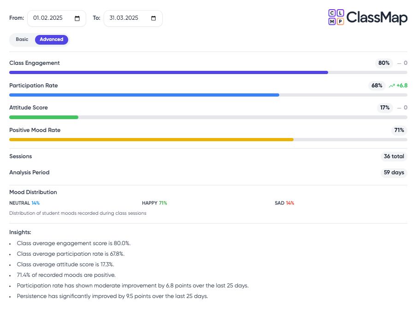
Task: Open the To date calendar picker icon
Action: coord(153,18)
